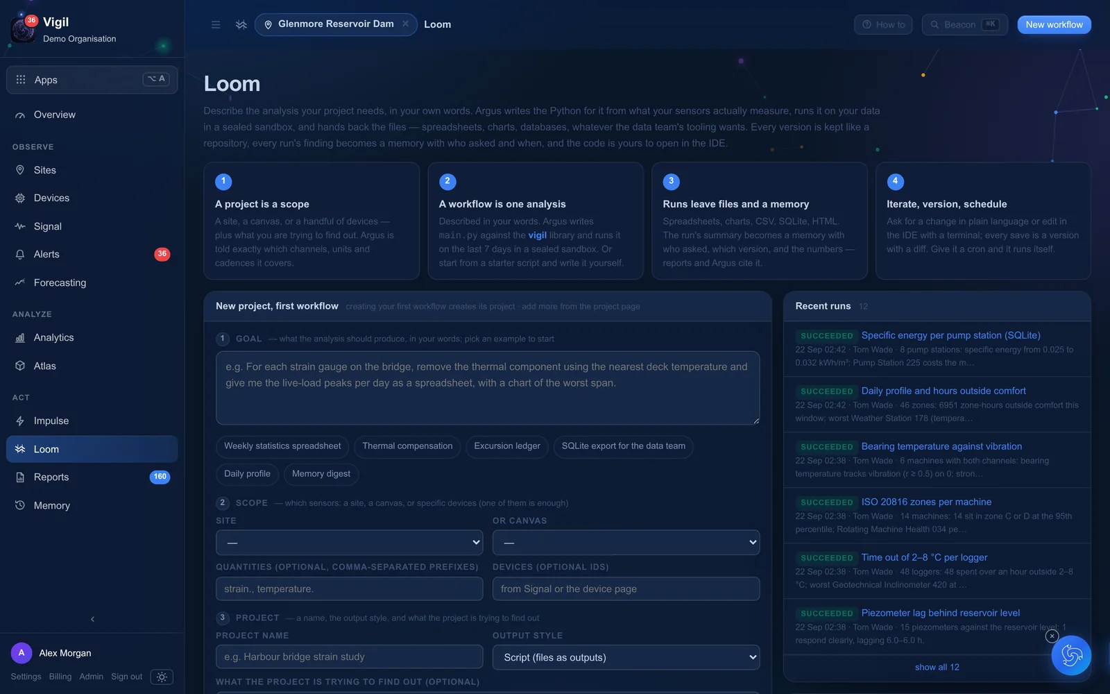Viewport: 1110px width, 694px height.
Task: Open the Beacon search box
Action: [964, 24]
